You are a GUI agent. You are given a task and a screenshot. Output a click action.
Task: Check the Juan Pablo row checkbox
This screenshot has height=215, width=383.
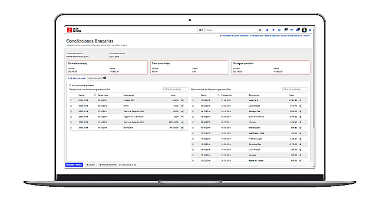(x=193, y=133)
